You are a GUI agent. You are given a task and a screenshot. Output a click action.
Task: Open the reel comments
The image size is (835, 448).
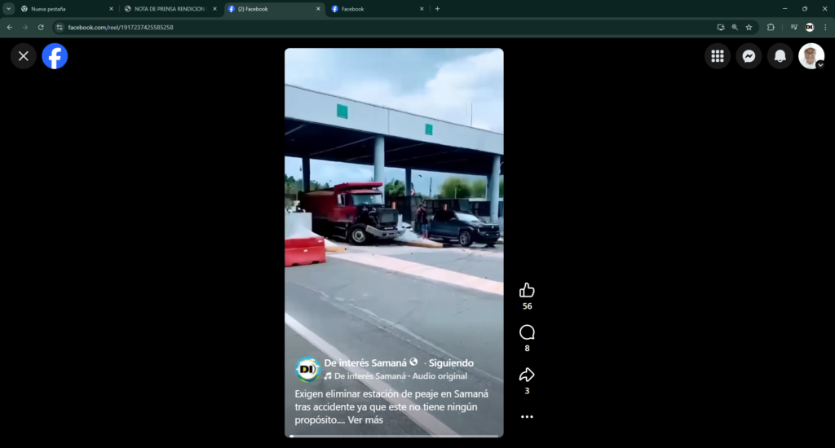(x=527, y=332)
